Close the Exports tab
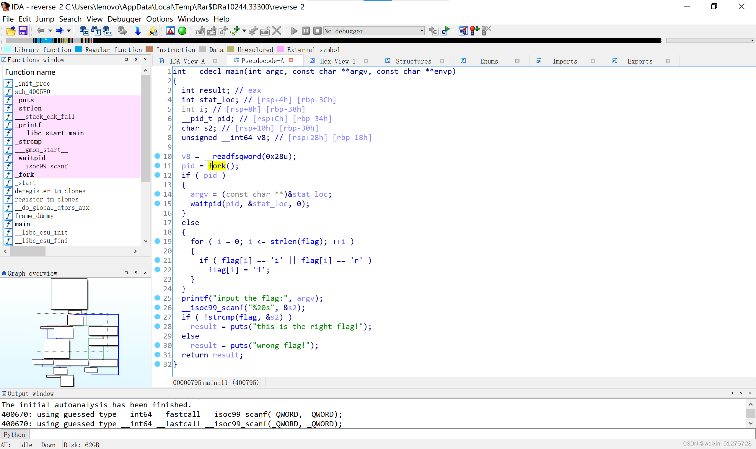 click(668, 61)
